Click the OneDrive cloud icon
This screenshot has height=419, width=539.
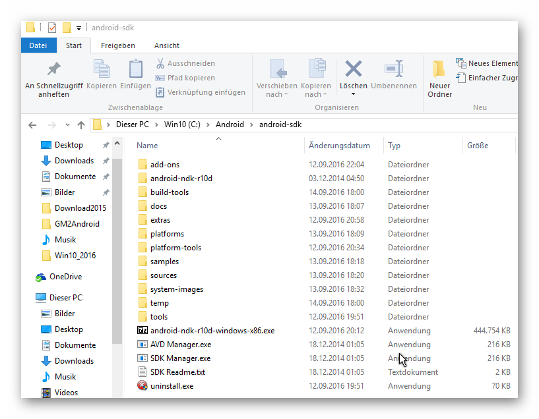point(40,277)
